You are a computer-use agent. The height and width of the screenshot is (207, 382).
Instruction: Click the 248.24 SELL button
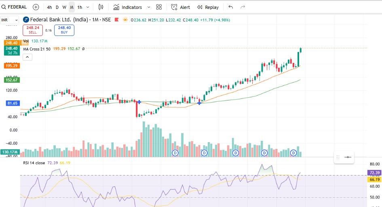coord(33,30)
